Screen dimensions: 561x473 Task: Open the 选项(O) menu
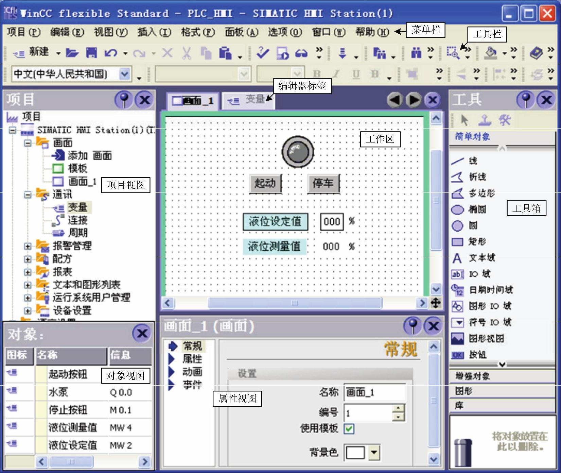(x=285, y=32)
